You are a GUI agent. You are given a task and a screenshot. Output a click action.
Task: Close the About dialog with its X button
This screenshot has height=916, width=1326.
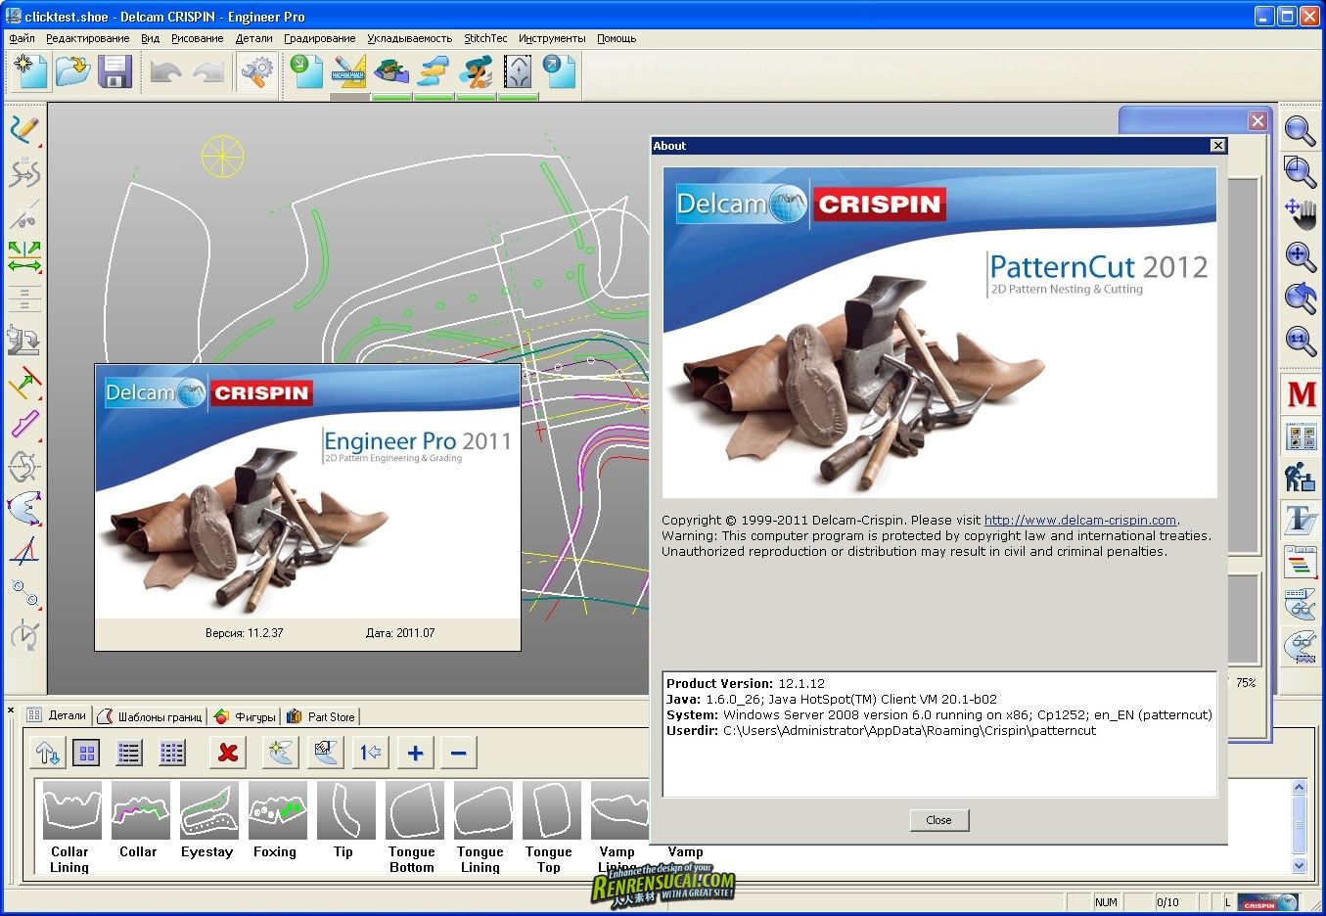1218,145
